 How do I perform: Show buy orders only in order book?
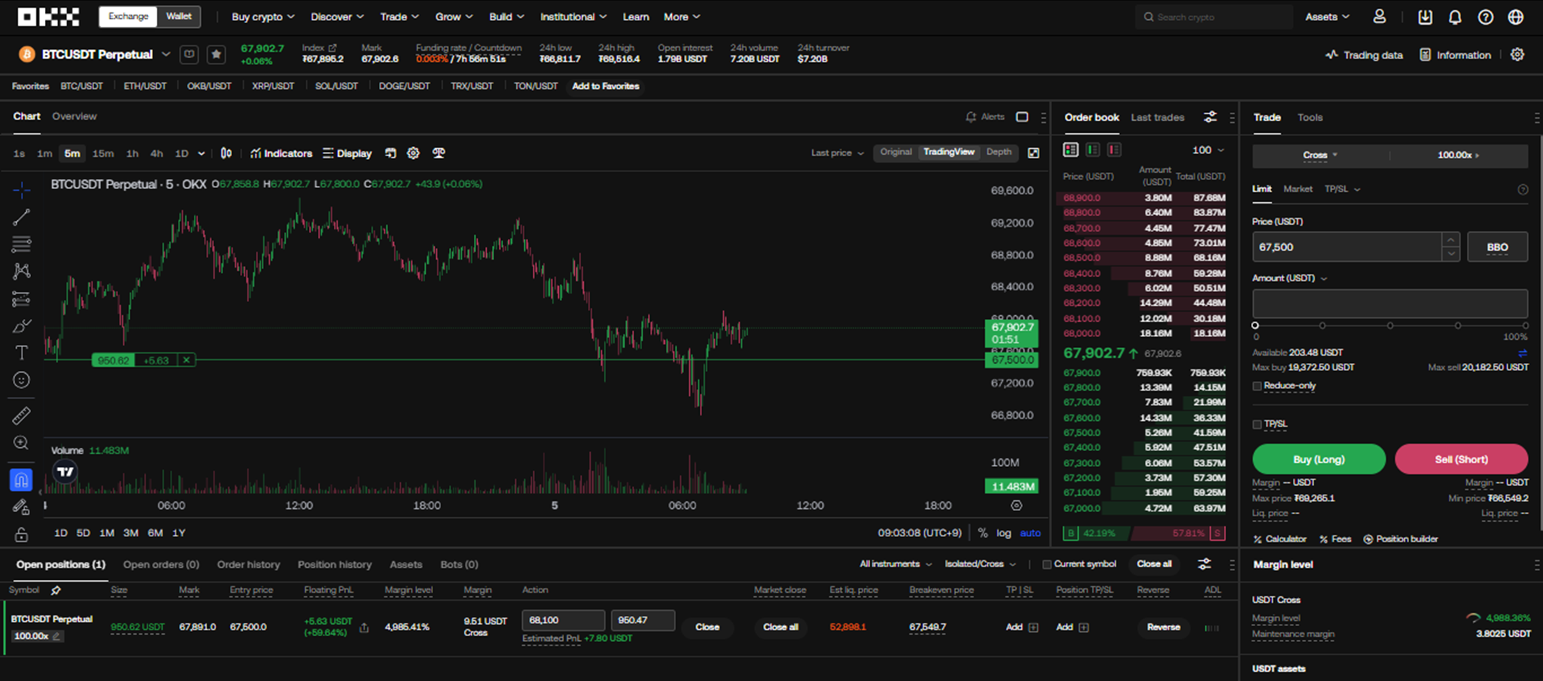pos(1093,150)
